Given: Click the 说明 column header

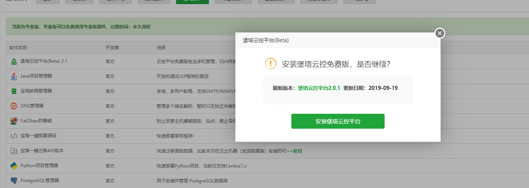Looking at the screenshot, I should (x=161, y=48).
